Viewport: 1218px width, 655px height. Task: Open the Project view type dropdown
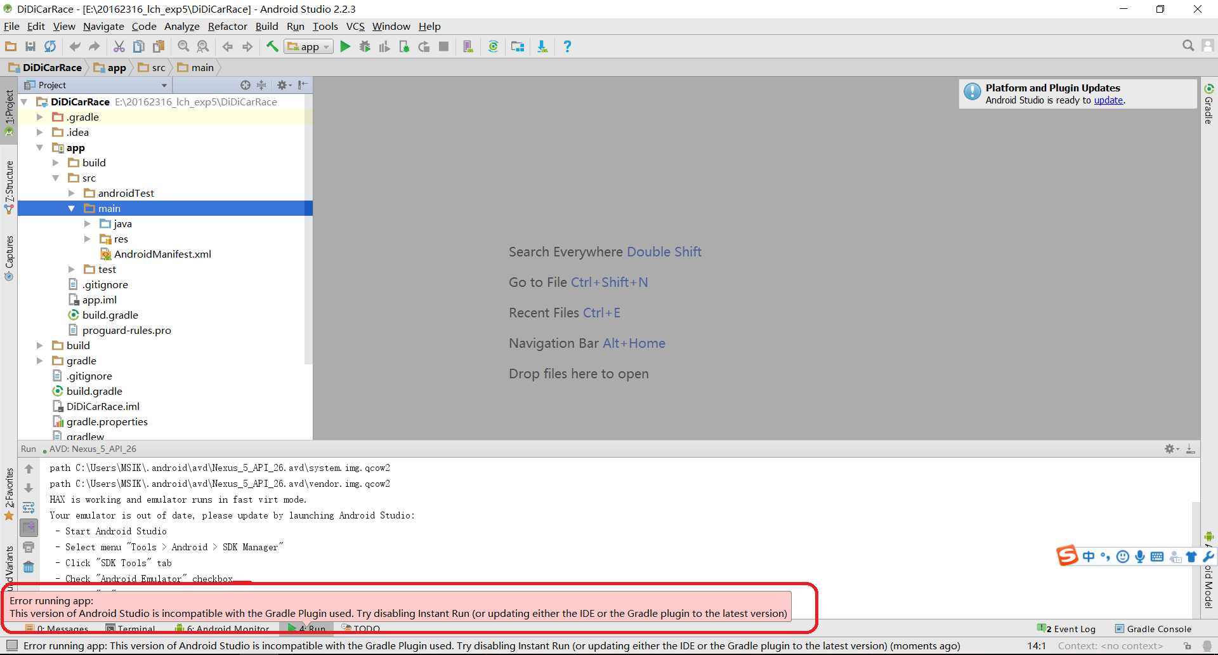[x=96, y=85]
